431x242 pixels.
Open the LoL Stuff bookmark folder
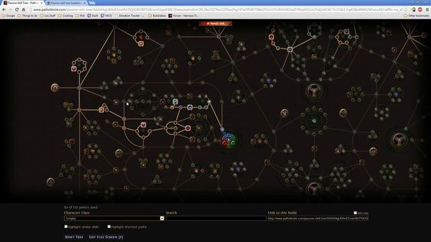click(48, 15)
